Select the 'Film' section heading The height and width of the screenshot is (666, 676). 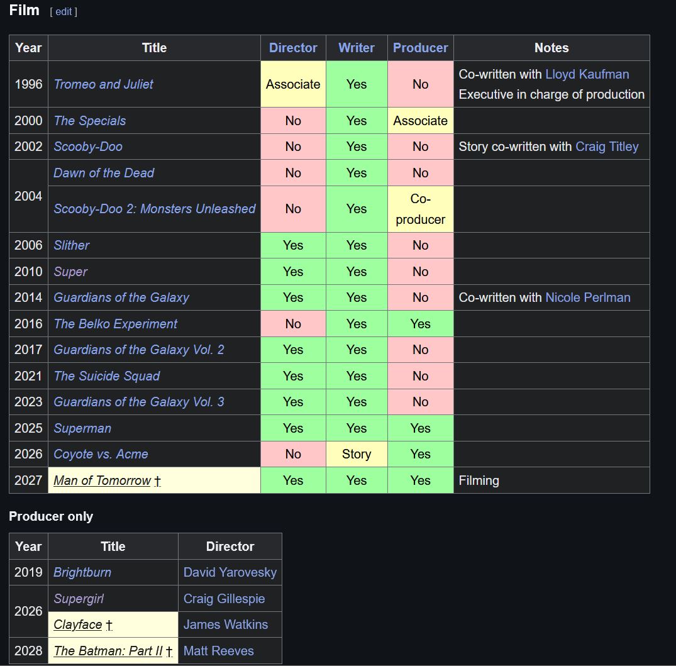[24, 10]
